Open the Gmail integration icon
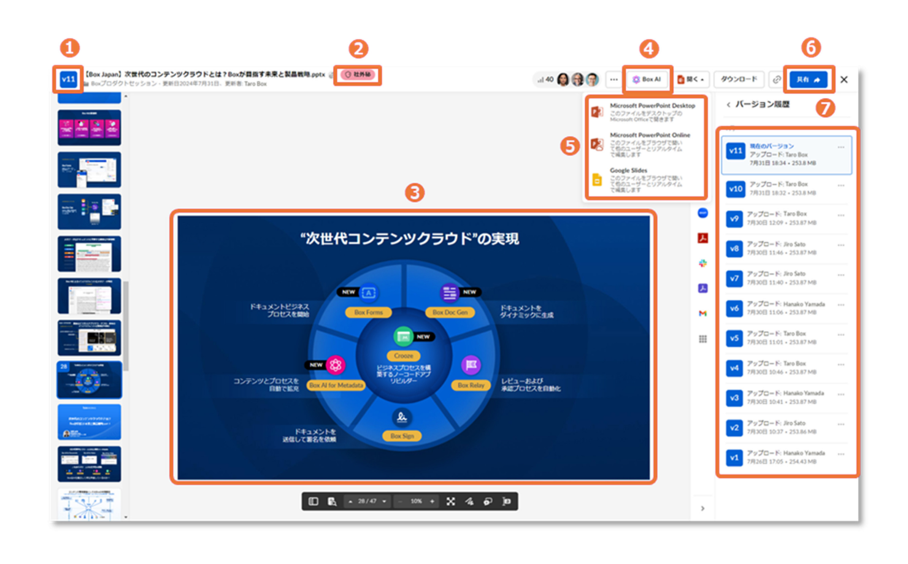The width and height of the screenshot is (908, 564). pyautogui.click(x=703, y=313)
